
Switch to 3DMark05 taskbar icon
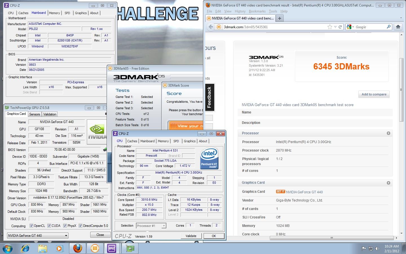[x=95, y=248]
